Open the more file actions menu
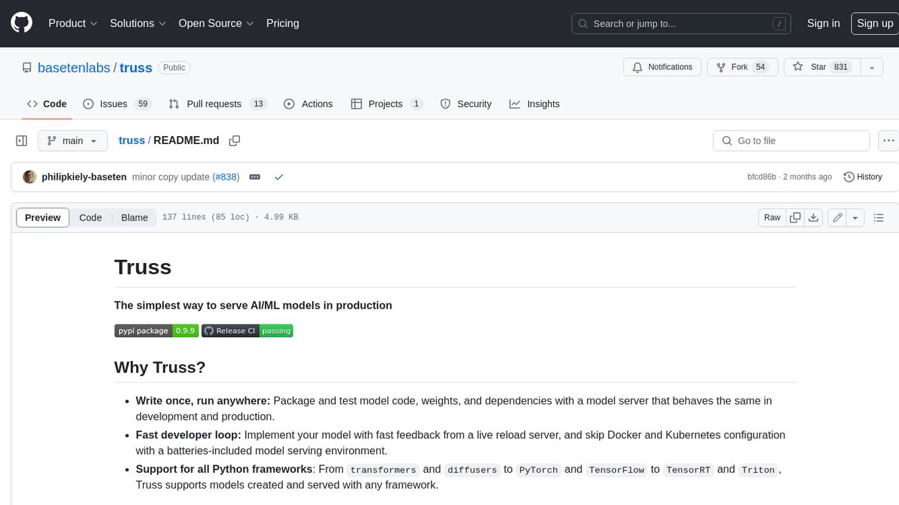The width and height of the screenshot is (899, 505). [x=888, y=141]
